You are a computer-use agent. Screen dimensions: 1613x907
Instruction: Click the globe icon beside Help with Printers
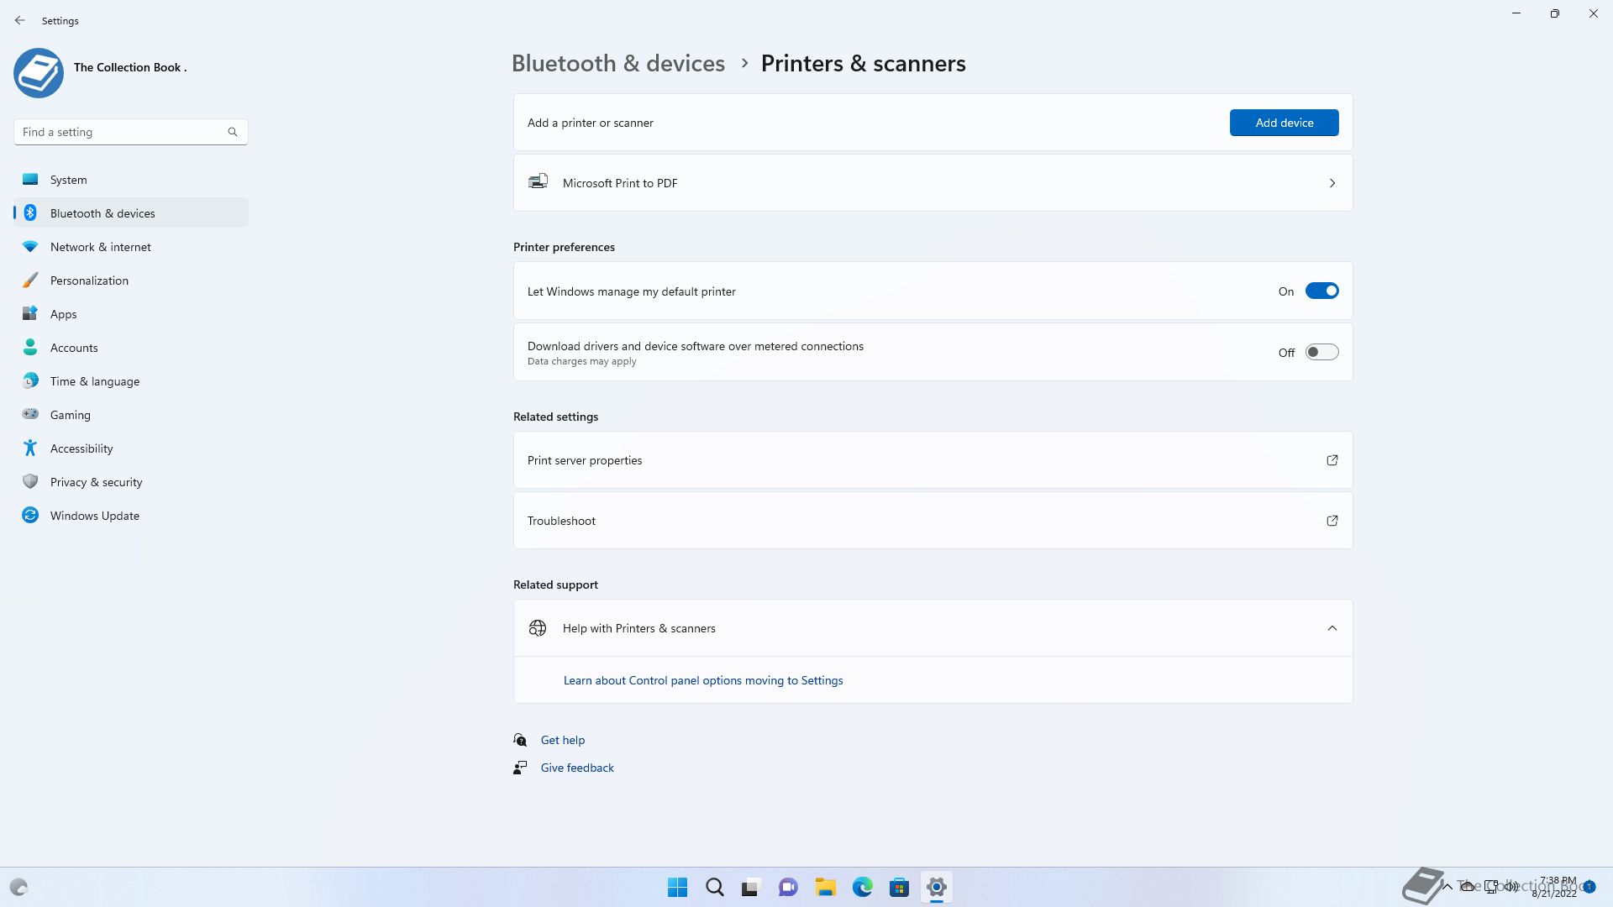538,628
